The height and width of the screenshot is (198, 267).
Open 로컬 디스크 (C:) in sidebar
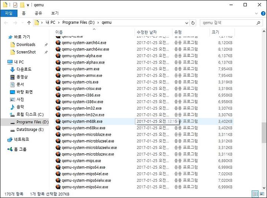click(30, 114)
